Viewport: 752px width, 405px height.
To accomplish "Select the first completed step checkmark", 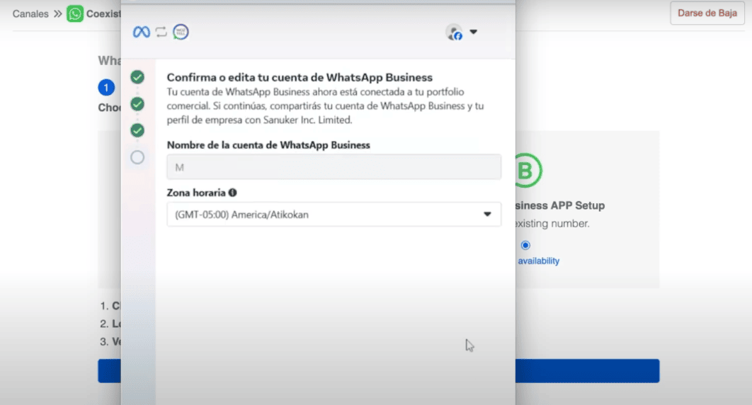I will tap(137, 77).
